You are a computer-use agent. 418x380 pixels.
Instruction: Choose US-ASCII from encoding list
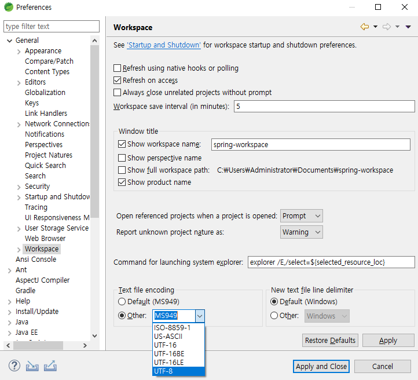tap(178, 337)
